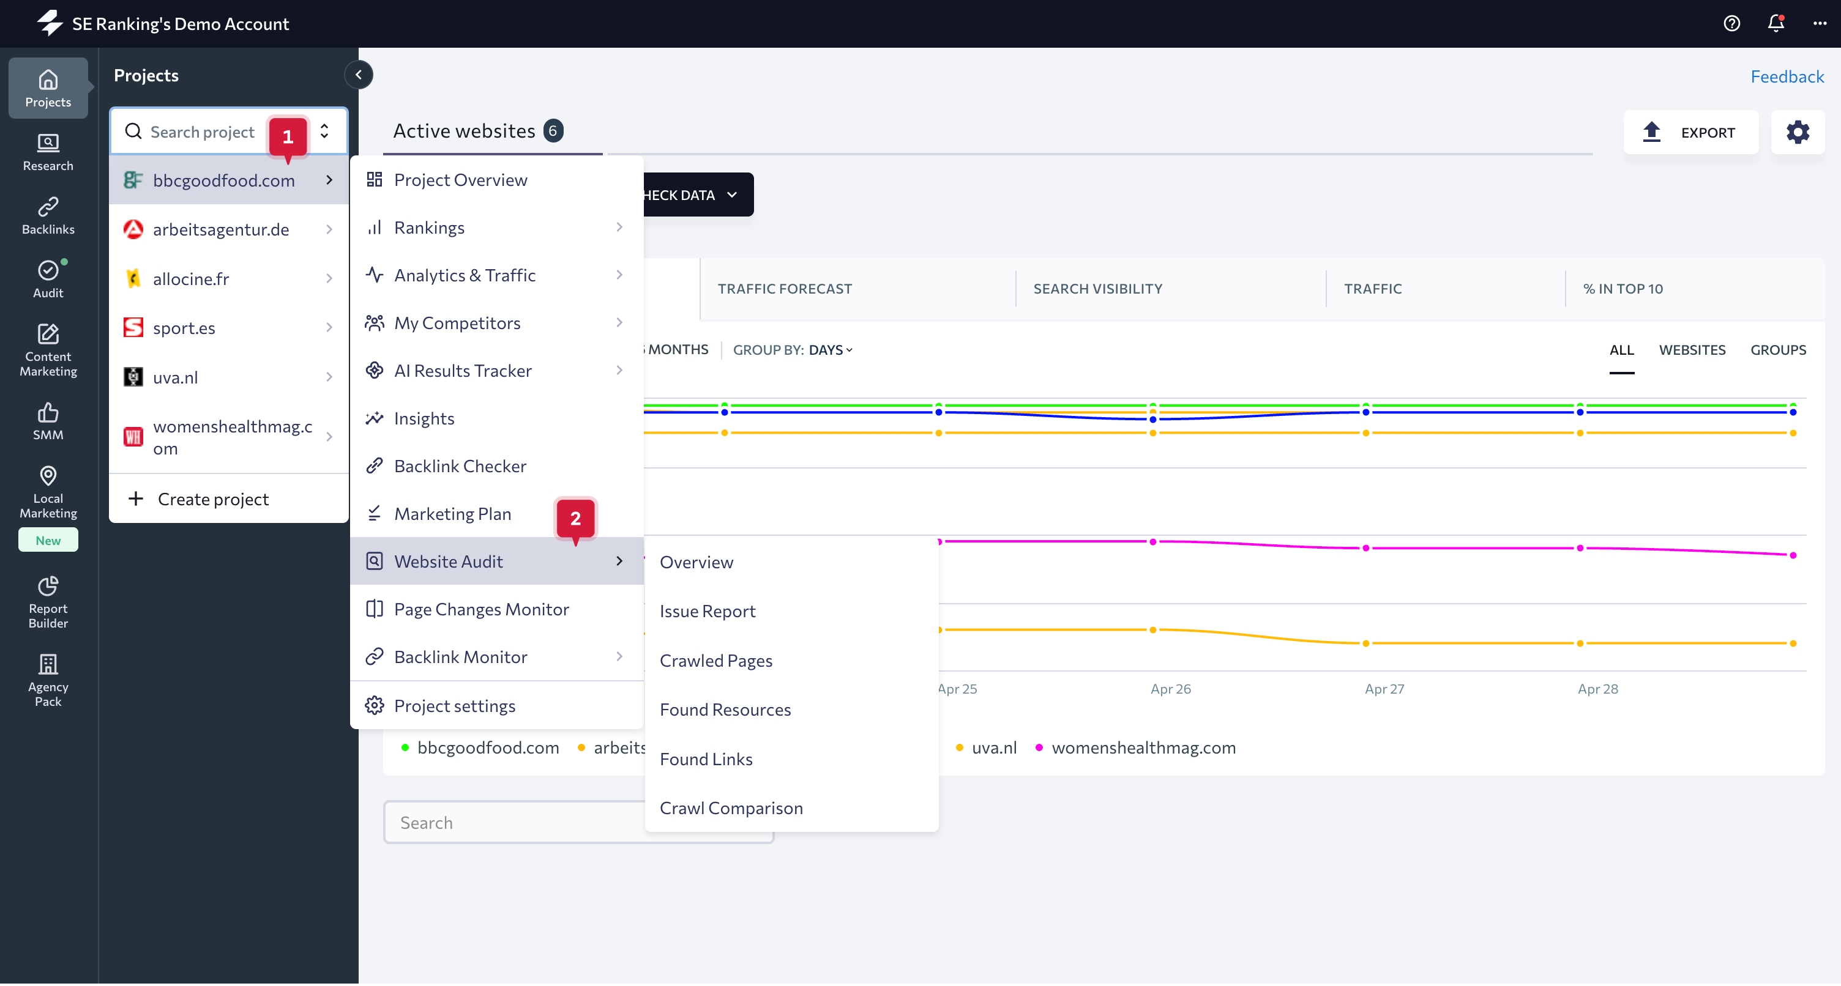1841x986 pixels.
Task: Open Crawled Pages submenu item
Action: pos(791,662)
